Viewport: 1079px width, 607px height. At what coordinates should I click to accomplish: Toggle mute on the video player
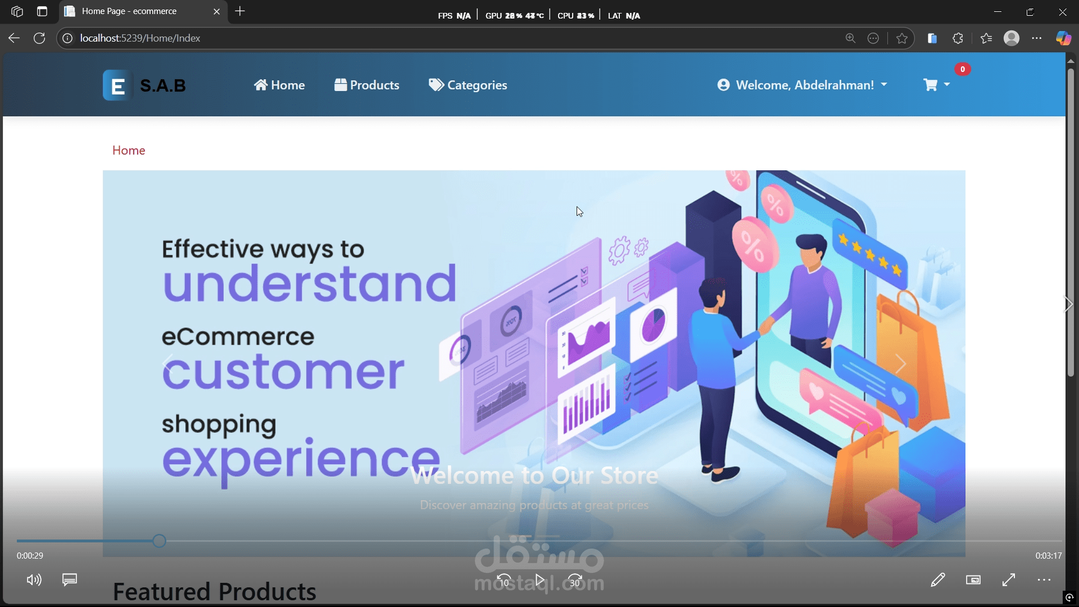(x=33, y=579)
